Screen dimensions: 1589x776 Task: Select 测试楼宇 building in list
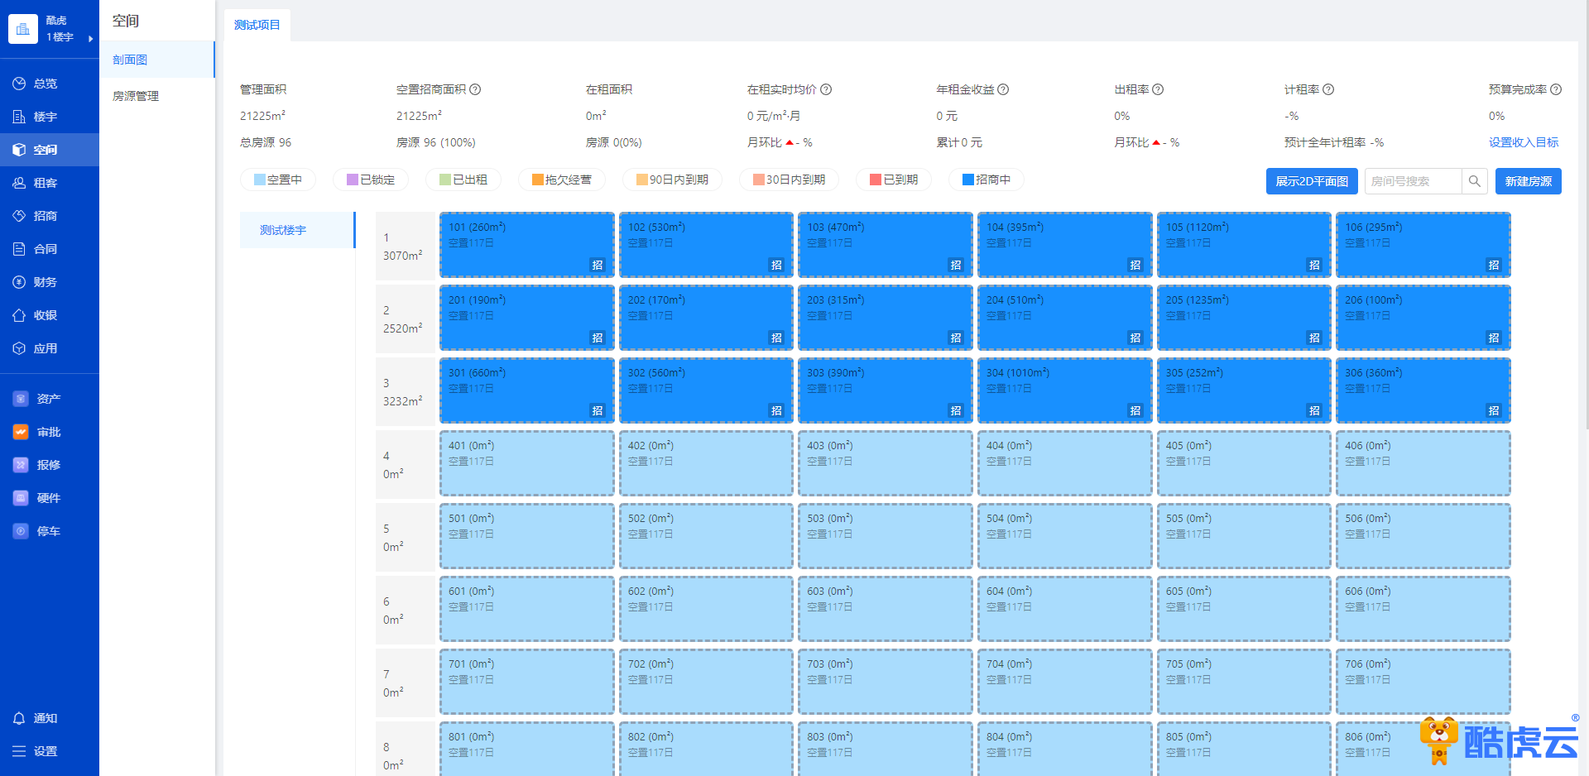[x=297, y=230]
